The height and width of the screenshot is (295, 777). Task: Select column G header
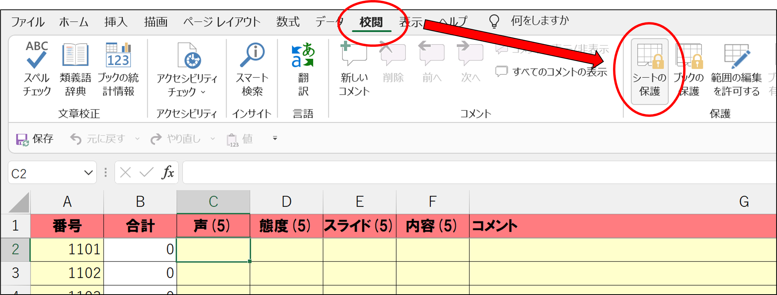[623, 202]
